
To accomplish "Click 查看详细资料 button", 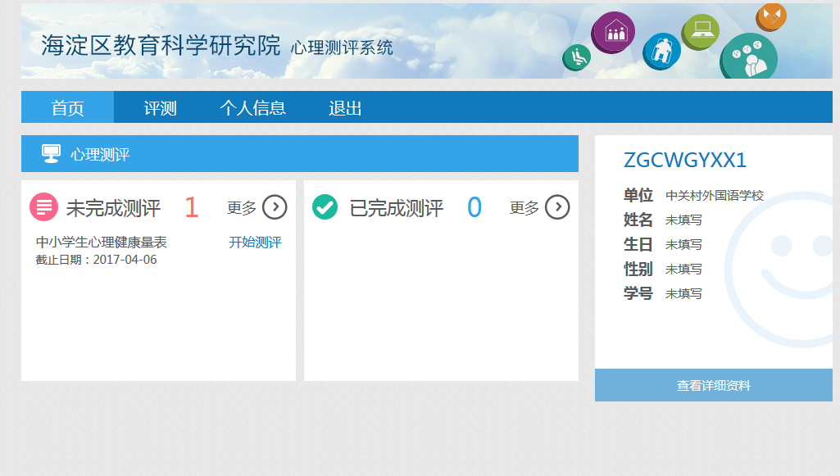I will pos(714,385).
